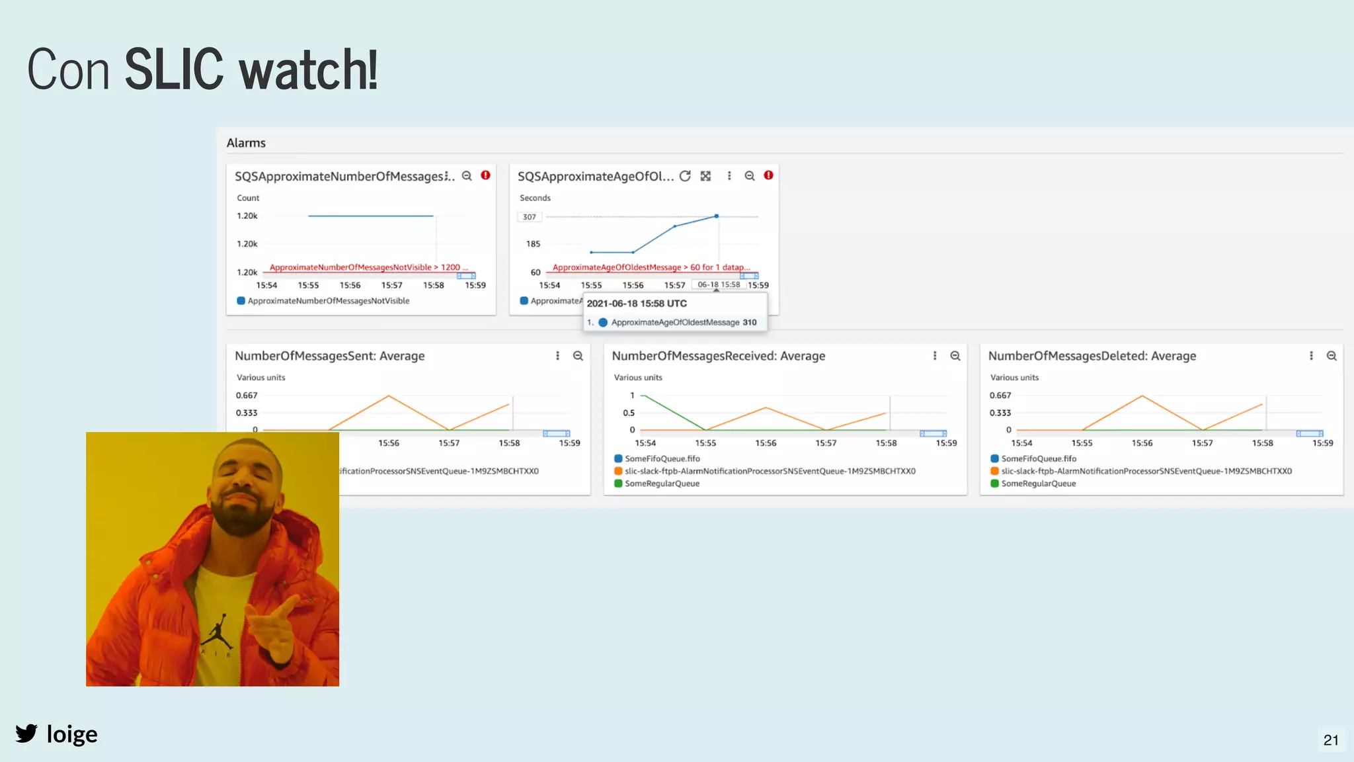Open three-dot menu on SQSApproximateAgeOfOl widget
The width and height of the screenshot is (1354, 762).
[x=729, y=176]
